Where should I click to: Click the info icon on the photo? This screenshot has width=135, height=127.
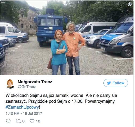(130, 4)
